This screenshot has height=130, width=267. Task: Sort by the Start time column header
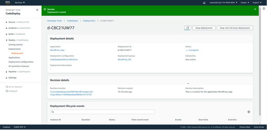[203, 120]
